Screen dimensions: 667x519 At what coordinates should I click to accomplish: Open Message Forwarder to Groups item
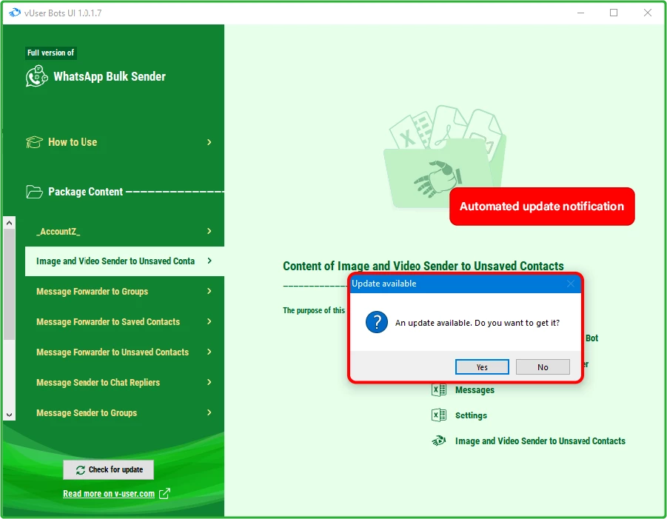[124, 292]
